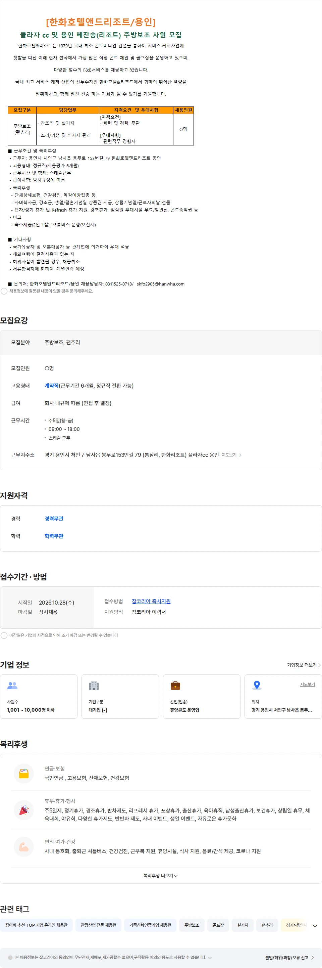Image resolution: width=322 pixels, height=968 pixels.
Task: Click the 기업구분 대기업 card
Action: (120, 696)
